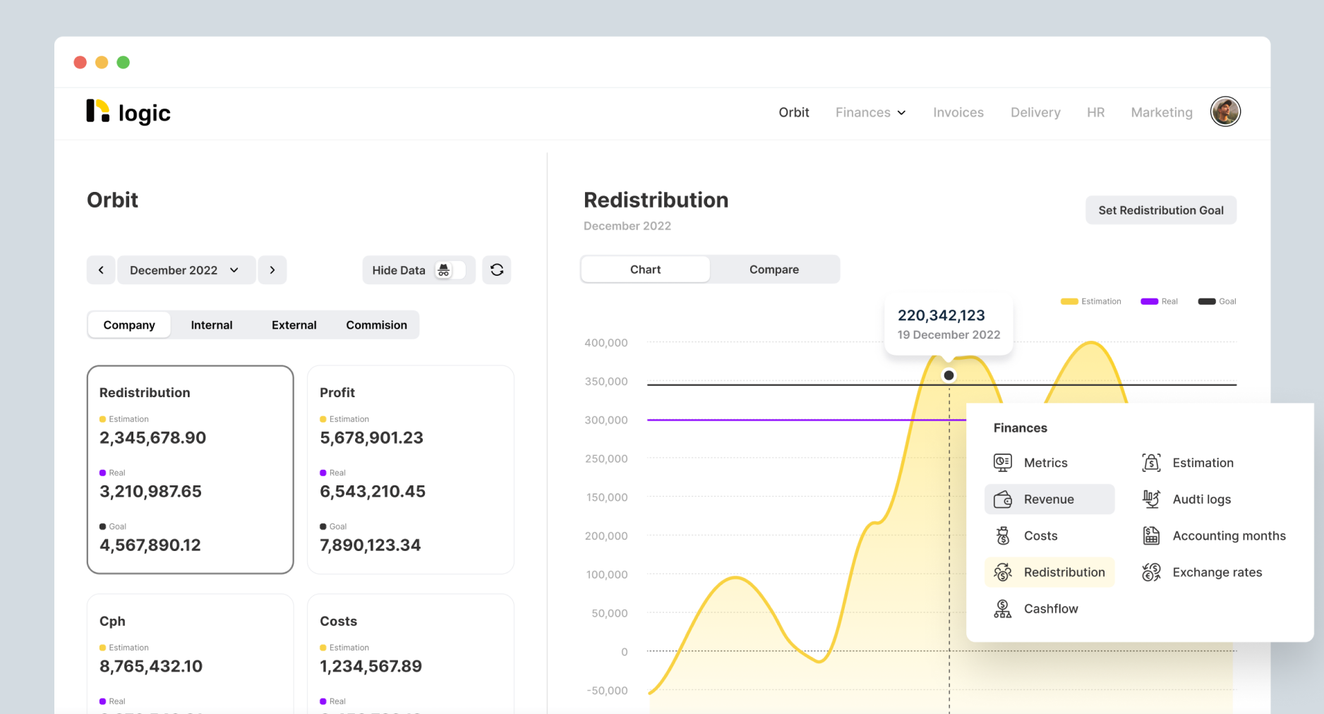Toggle the Hide Data switch
Viewport: 1324px width, 714px height.
point(450,270)
